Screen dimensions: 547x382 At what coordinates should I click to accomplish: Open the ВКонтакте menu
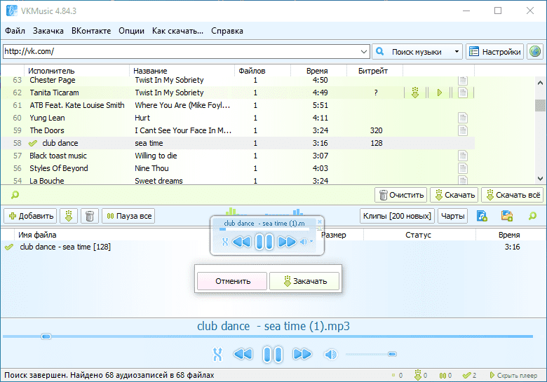[91, 31]
